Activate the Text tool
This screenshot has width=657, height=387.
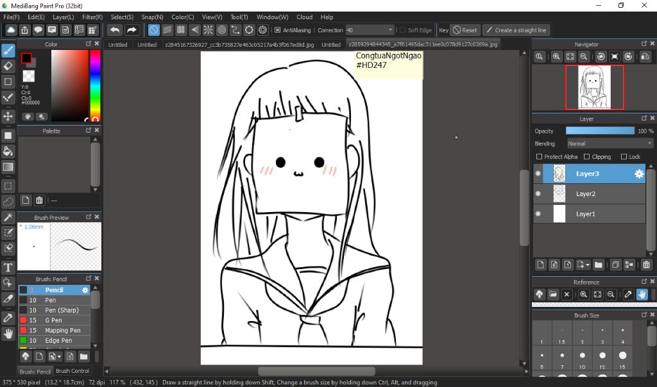tap(8, 267)
